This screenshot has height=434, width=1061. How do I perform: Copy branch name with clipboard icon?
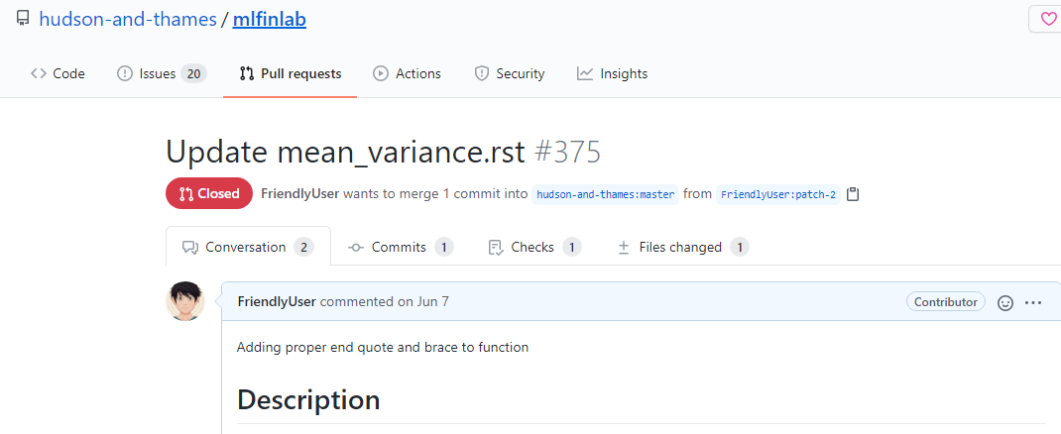(x=853, y=194)
